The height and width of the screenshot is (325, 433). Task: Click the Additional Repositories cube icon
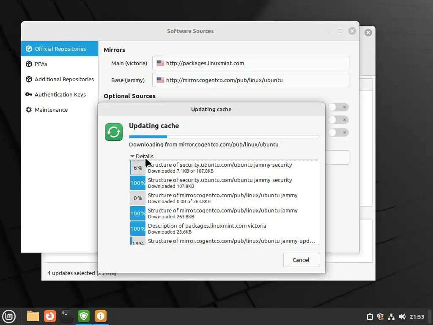click(29, 79)
